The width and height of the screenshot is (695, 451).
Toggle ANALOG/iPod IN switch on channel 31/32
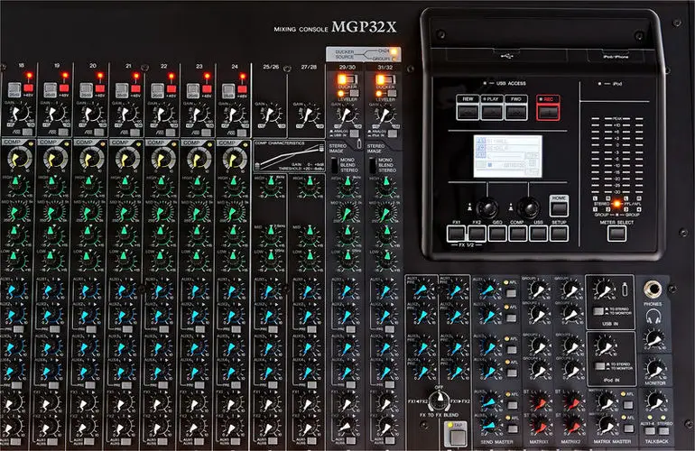tap(393, 133)
